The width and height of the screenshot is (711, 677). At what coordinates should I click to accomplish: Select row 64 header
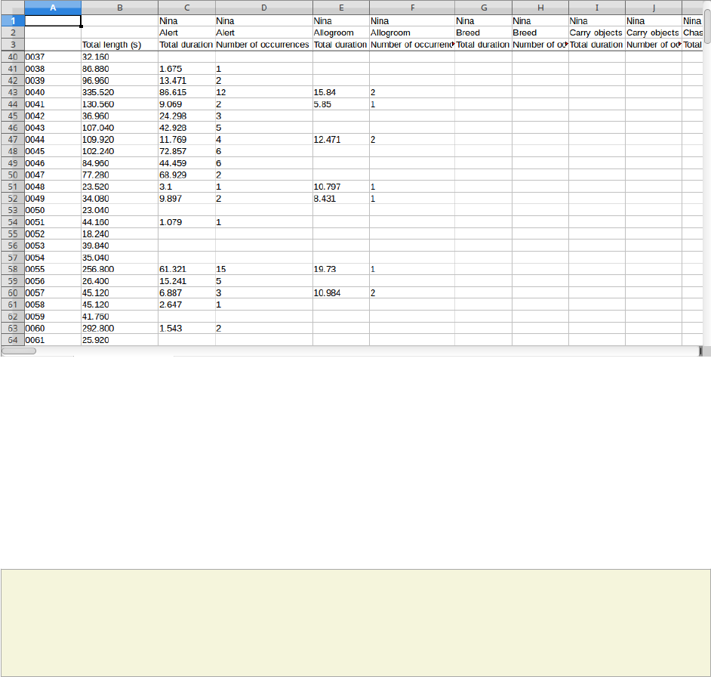13,340
